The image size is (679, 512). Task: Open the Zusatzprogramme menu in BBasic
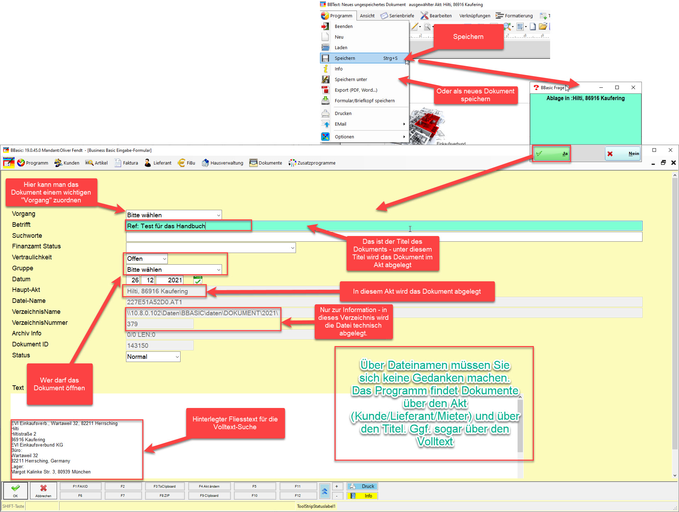(x=312, y=163)
